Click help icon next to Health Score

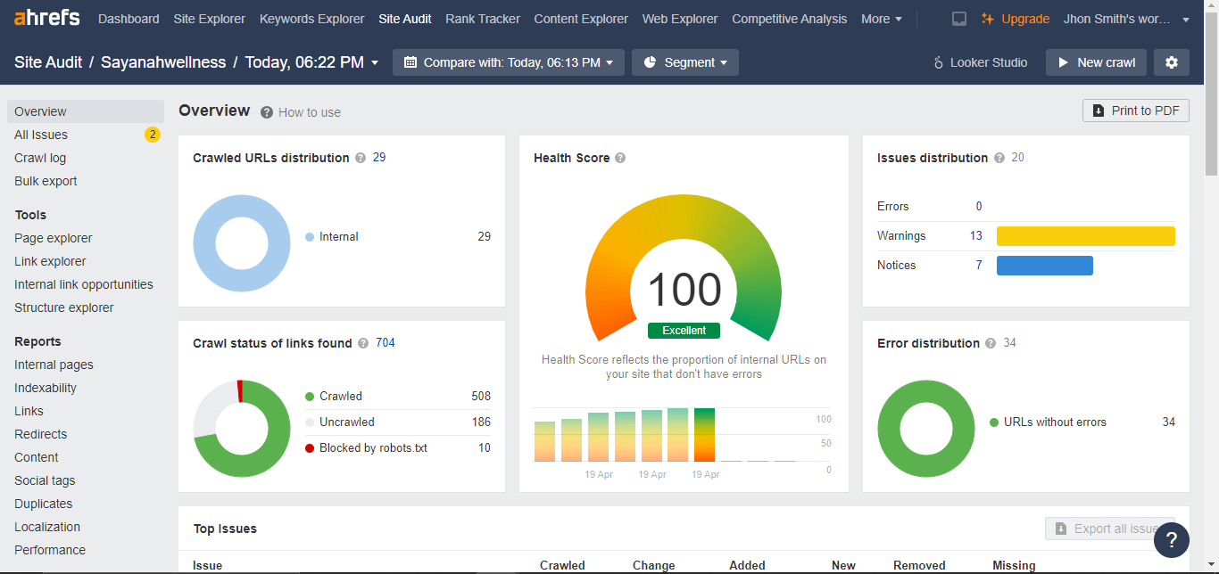tap(620, 158)
